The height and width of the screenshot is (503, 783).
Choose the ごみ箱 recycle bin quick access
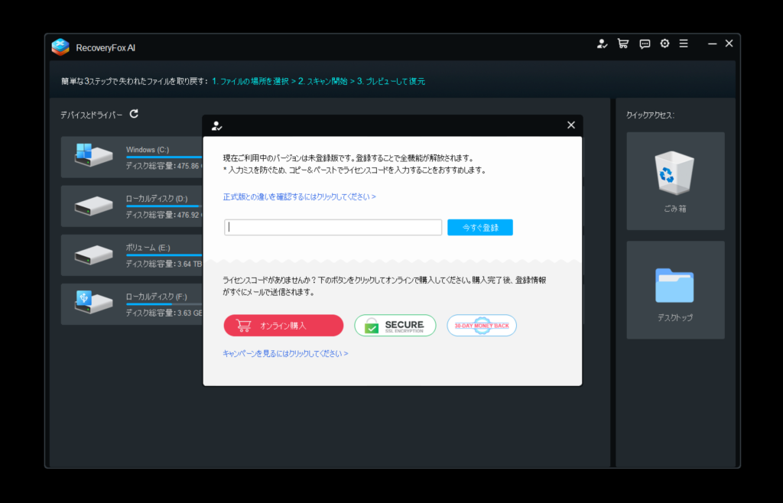pyautogui.click(x=675, y=180)
